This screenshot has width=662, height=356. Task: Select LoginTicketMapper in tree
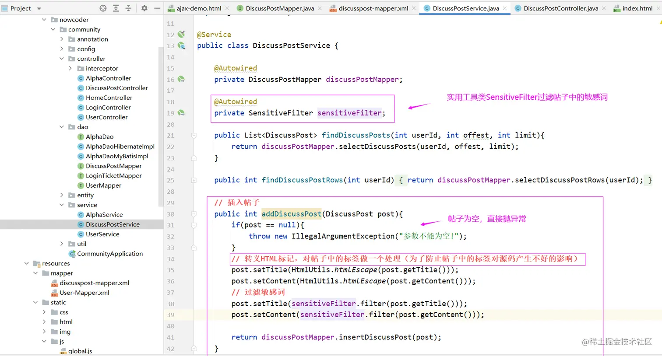tap(113, 175)
